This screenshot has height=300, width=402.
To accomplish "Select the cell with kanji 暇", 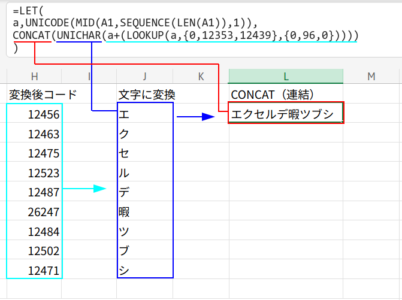I will [x=146, y=211].
